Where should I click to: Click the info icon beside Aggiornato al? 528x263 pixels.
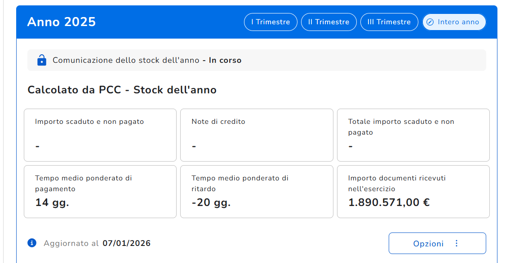(32, 243)
